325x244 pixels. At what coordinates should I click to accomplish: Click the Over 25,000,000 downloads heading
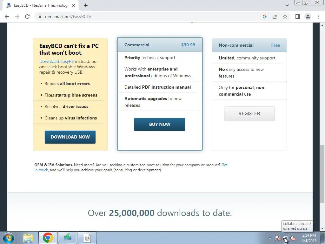point(160,213)
